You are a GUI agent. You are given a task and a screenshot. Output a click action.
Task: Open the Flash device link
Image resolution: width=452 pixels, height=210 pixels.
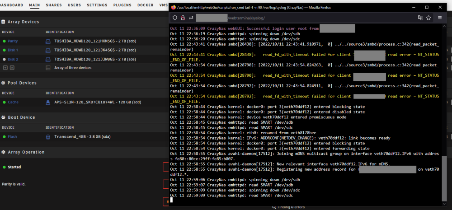(12, 137)
